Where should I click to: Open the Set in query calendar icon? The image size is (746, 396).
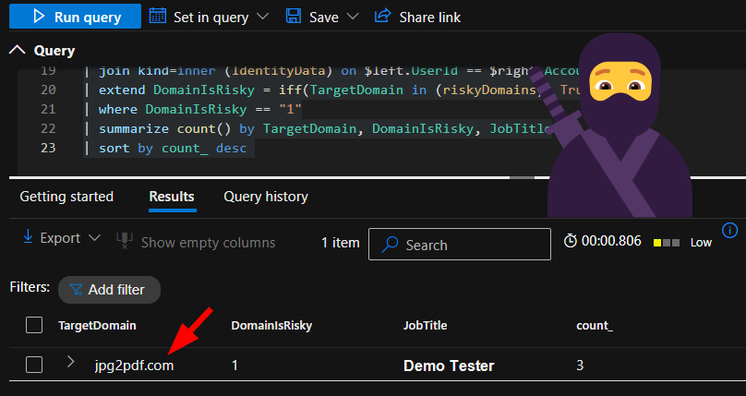[x=158, y=17]
